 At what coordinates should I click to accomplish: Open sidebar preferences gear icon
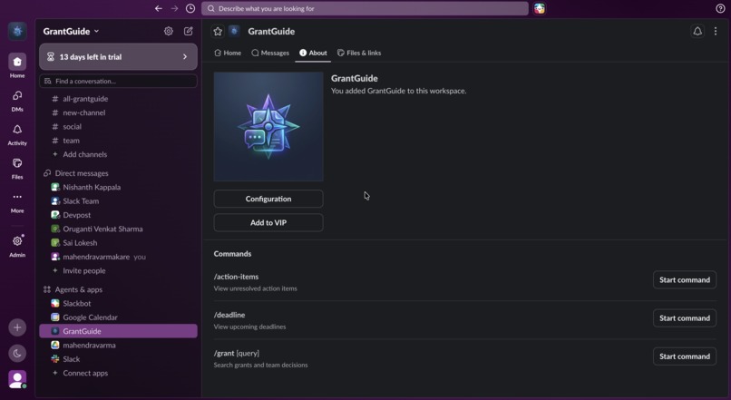[169, 31]
